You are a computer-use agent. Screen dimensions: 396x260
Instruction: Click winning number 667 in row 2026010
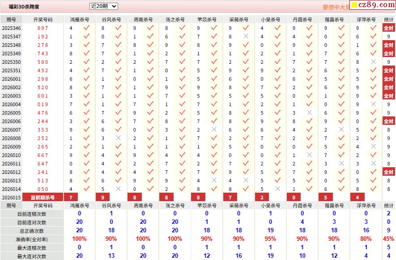coord(43,155)
